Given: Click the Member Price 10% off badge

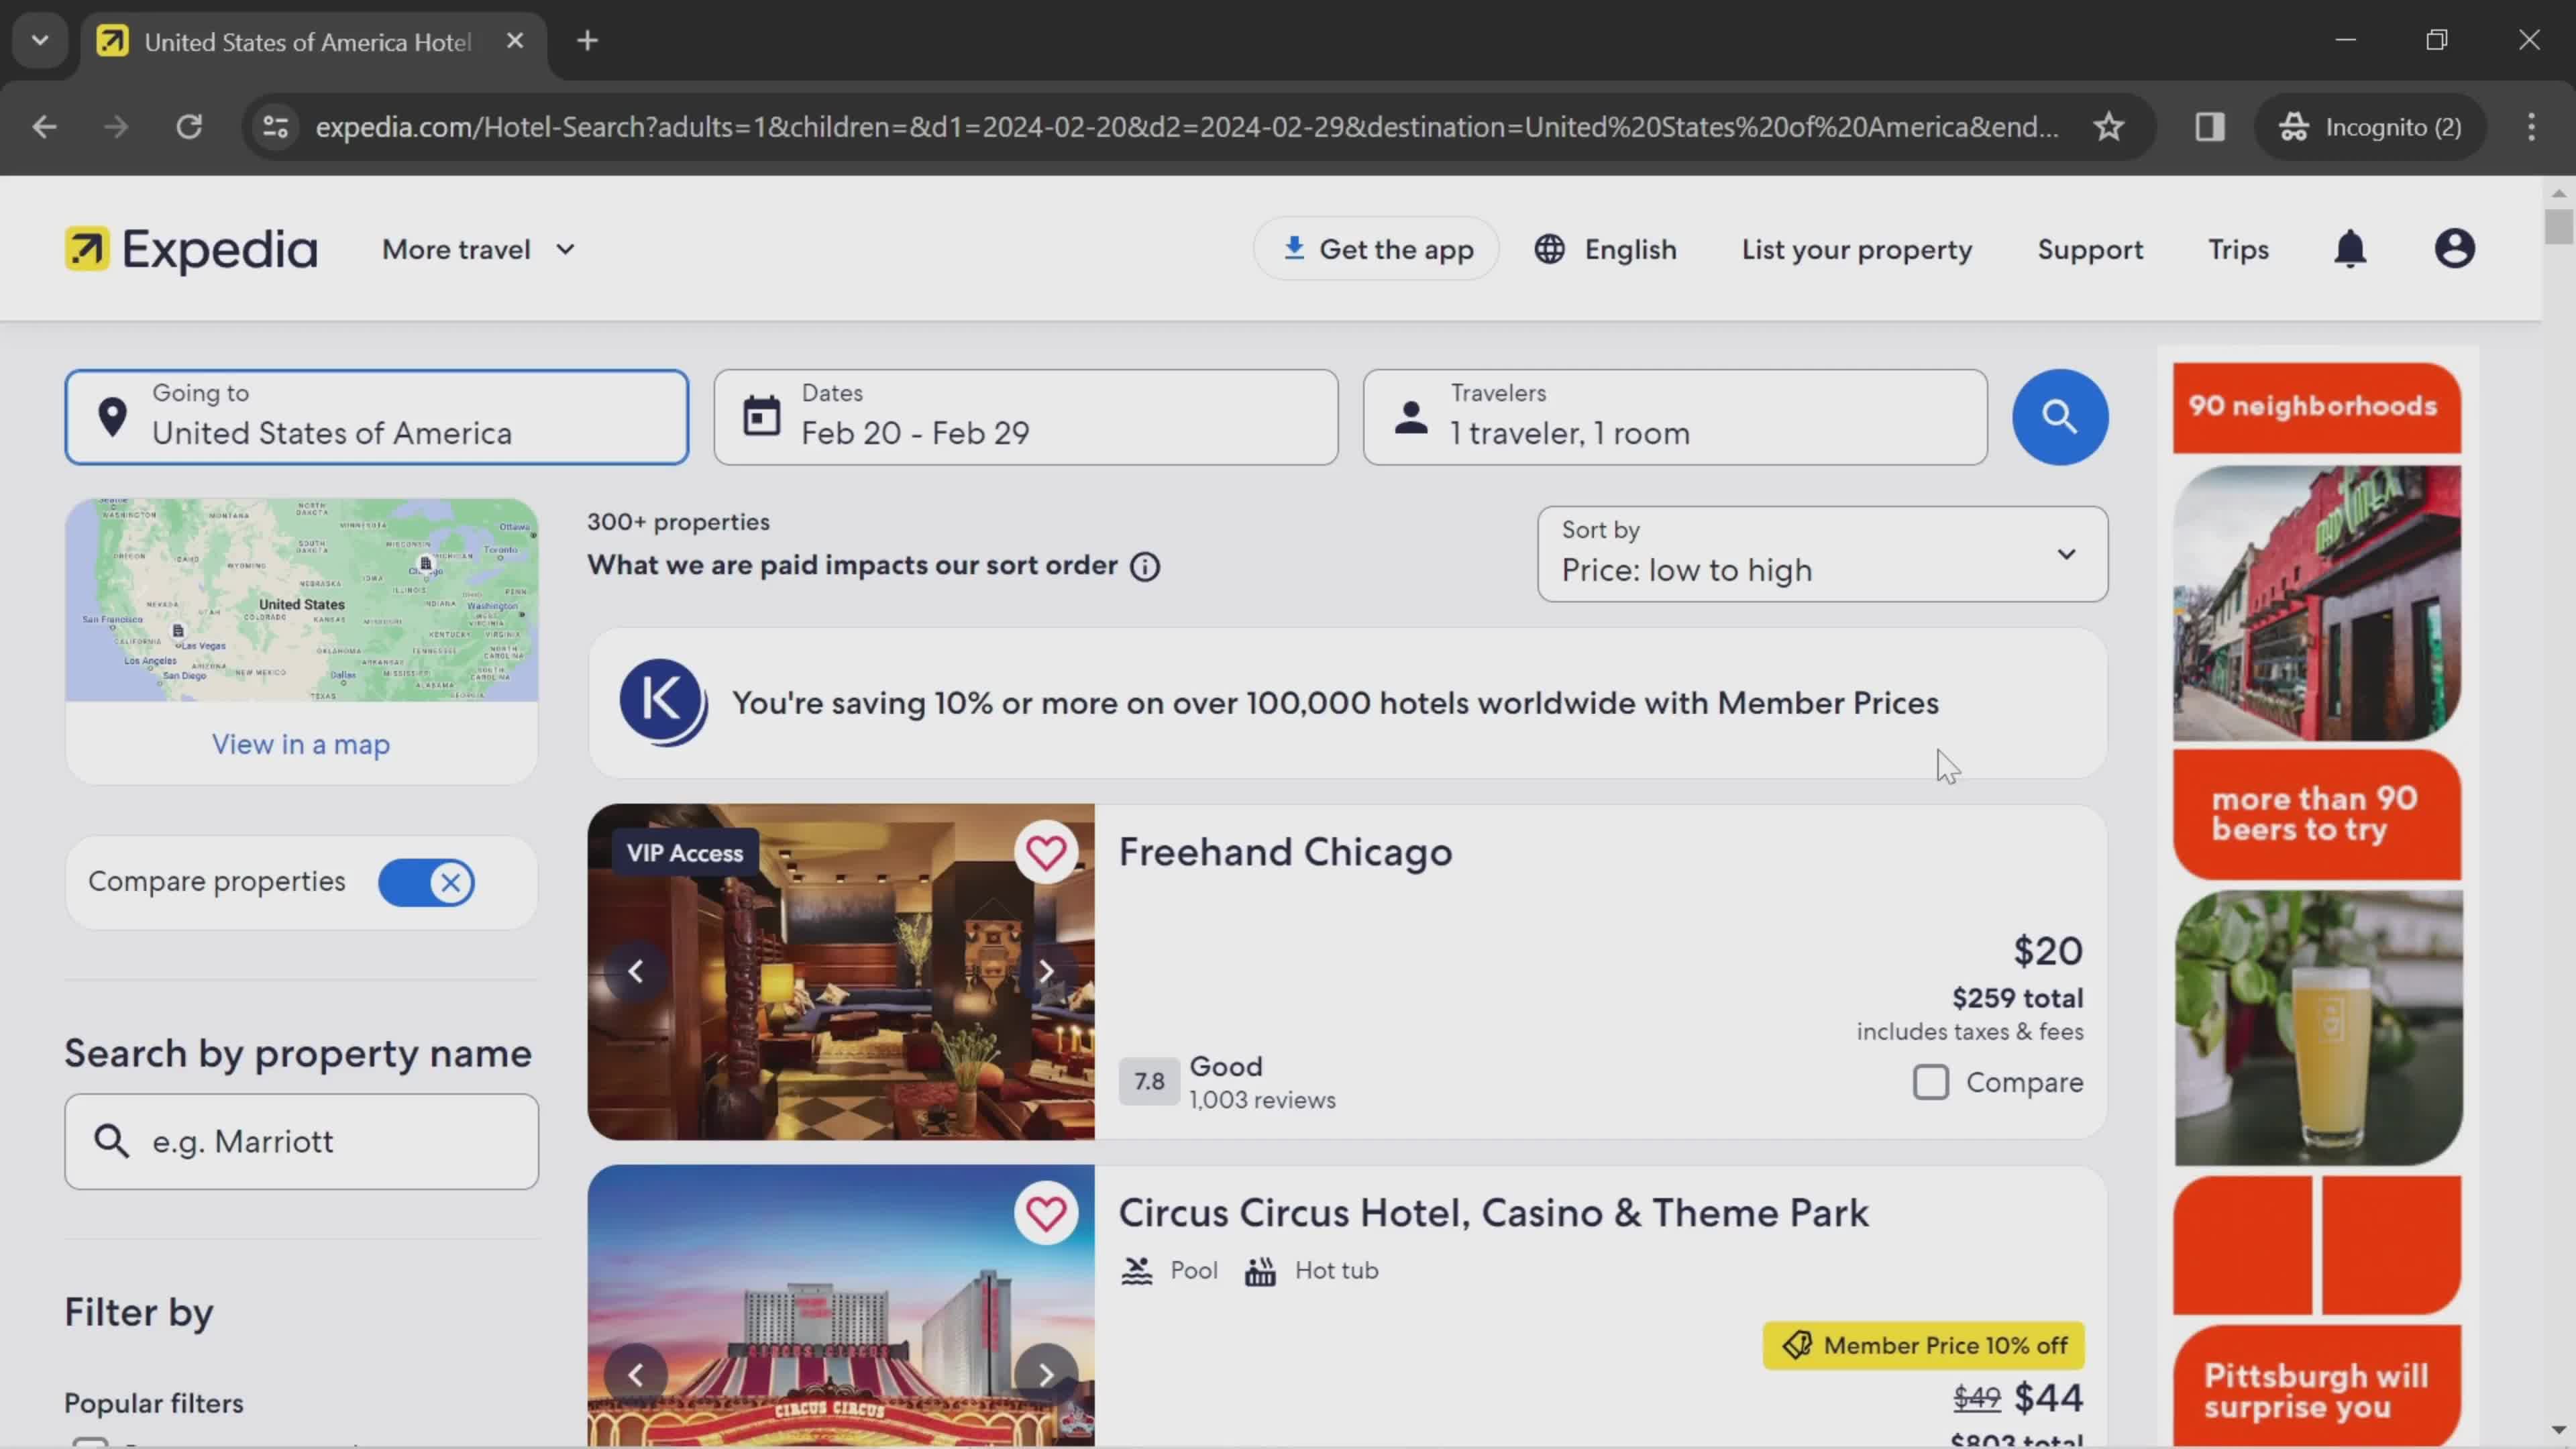Looking at the screenshot, I should pyautogui.click(x=1924, y=1346).
